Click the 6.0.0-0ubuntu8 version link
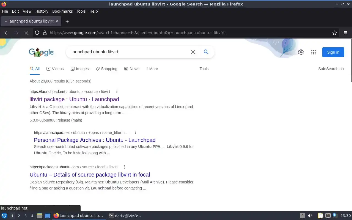Viewport: 352px width, 220px height. (43, 120)
